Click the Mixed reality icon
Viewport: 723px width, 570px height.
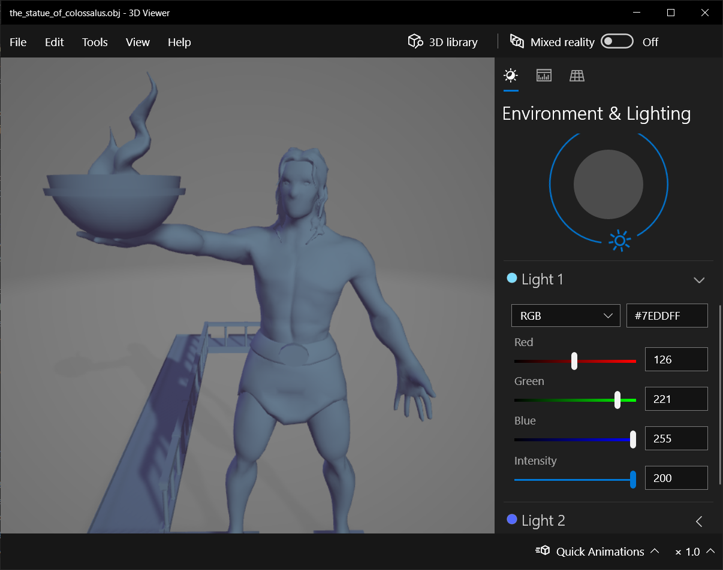tap(517, 41)
